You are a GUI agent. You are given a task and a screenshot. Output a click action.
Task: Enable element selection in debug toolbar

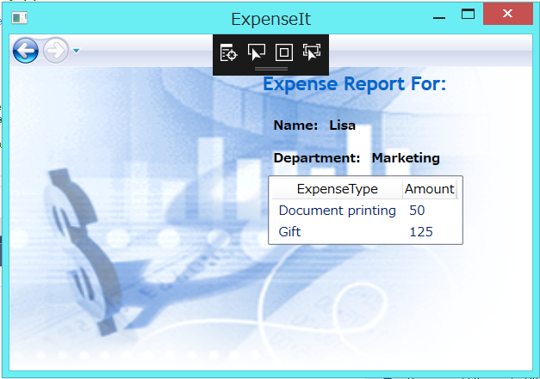257,52
